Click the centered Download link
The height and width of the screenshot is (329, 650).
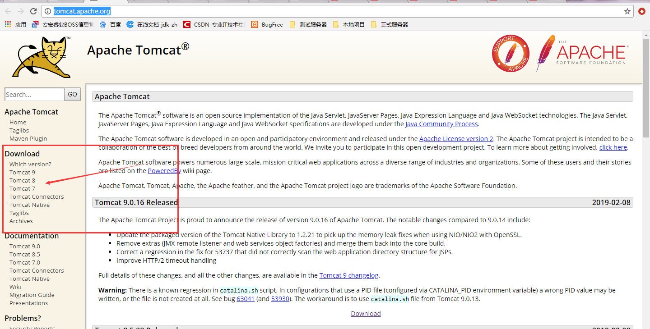click(x=366, y=314)
